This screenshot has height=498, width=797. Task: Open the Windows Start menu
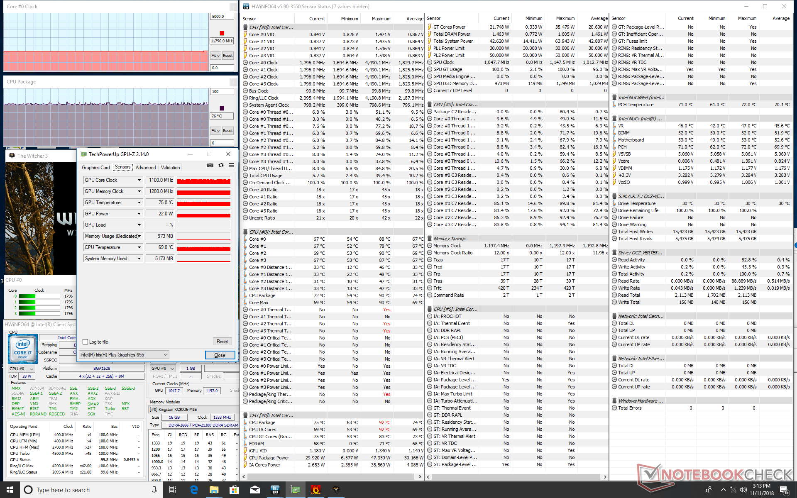[10, 490]
